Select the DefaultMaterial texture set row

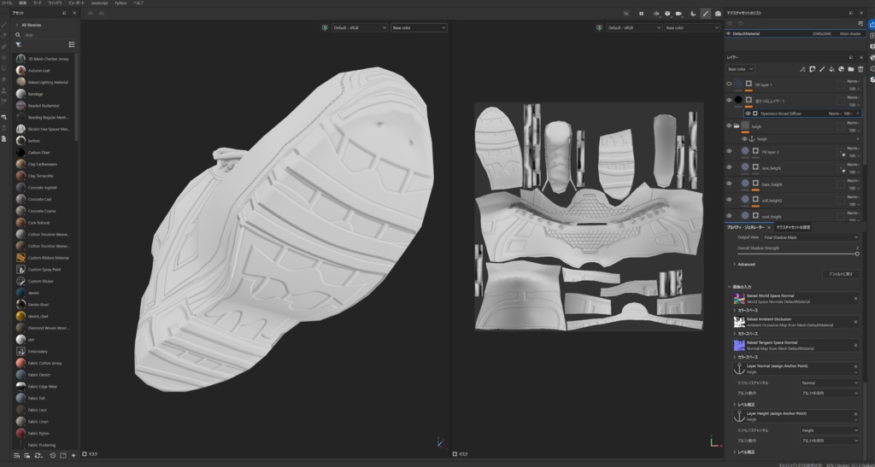795,33
